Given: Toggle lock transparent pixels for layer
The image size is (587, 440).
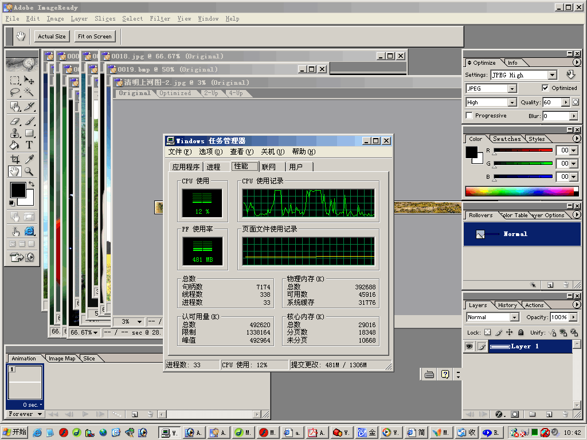Looking at the screenshot, I should pyautogui.click(x=487, y=332).
